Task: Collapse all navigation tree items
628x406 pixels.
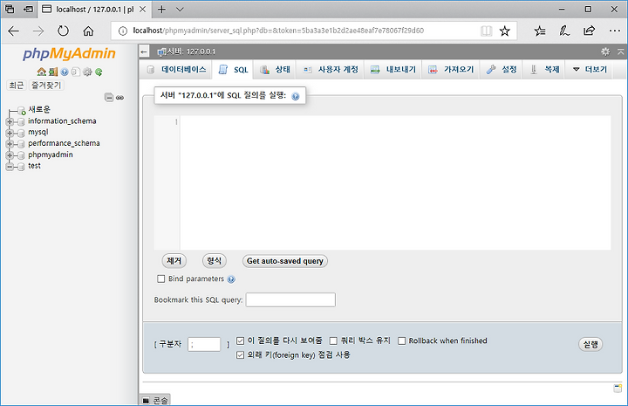Action: pos(109,98)
